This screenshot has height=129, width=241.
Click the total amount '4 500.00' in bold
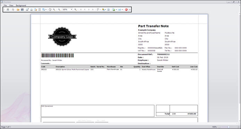click(x=192, y=114)
